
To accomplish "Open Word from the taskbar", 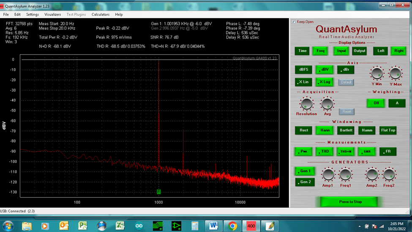I will coord(214,226).
